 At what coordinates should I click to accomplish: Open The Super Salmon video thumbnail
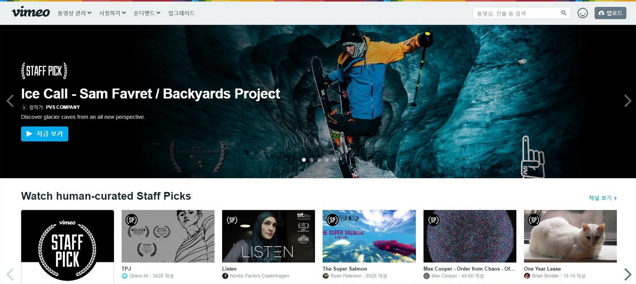[x=369, y=236]
